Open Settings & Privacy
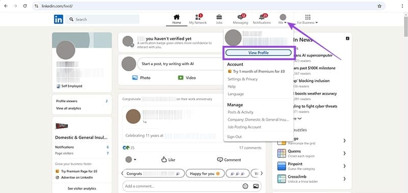The height and width of the screenshot is (193, 408). tap(243, 79)
